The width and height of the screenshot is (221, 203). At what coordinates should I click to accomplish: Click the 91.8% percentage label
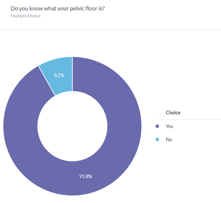click(86, 176)
